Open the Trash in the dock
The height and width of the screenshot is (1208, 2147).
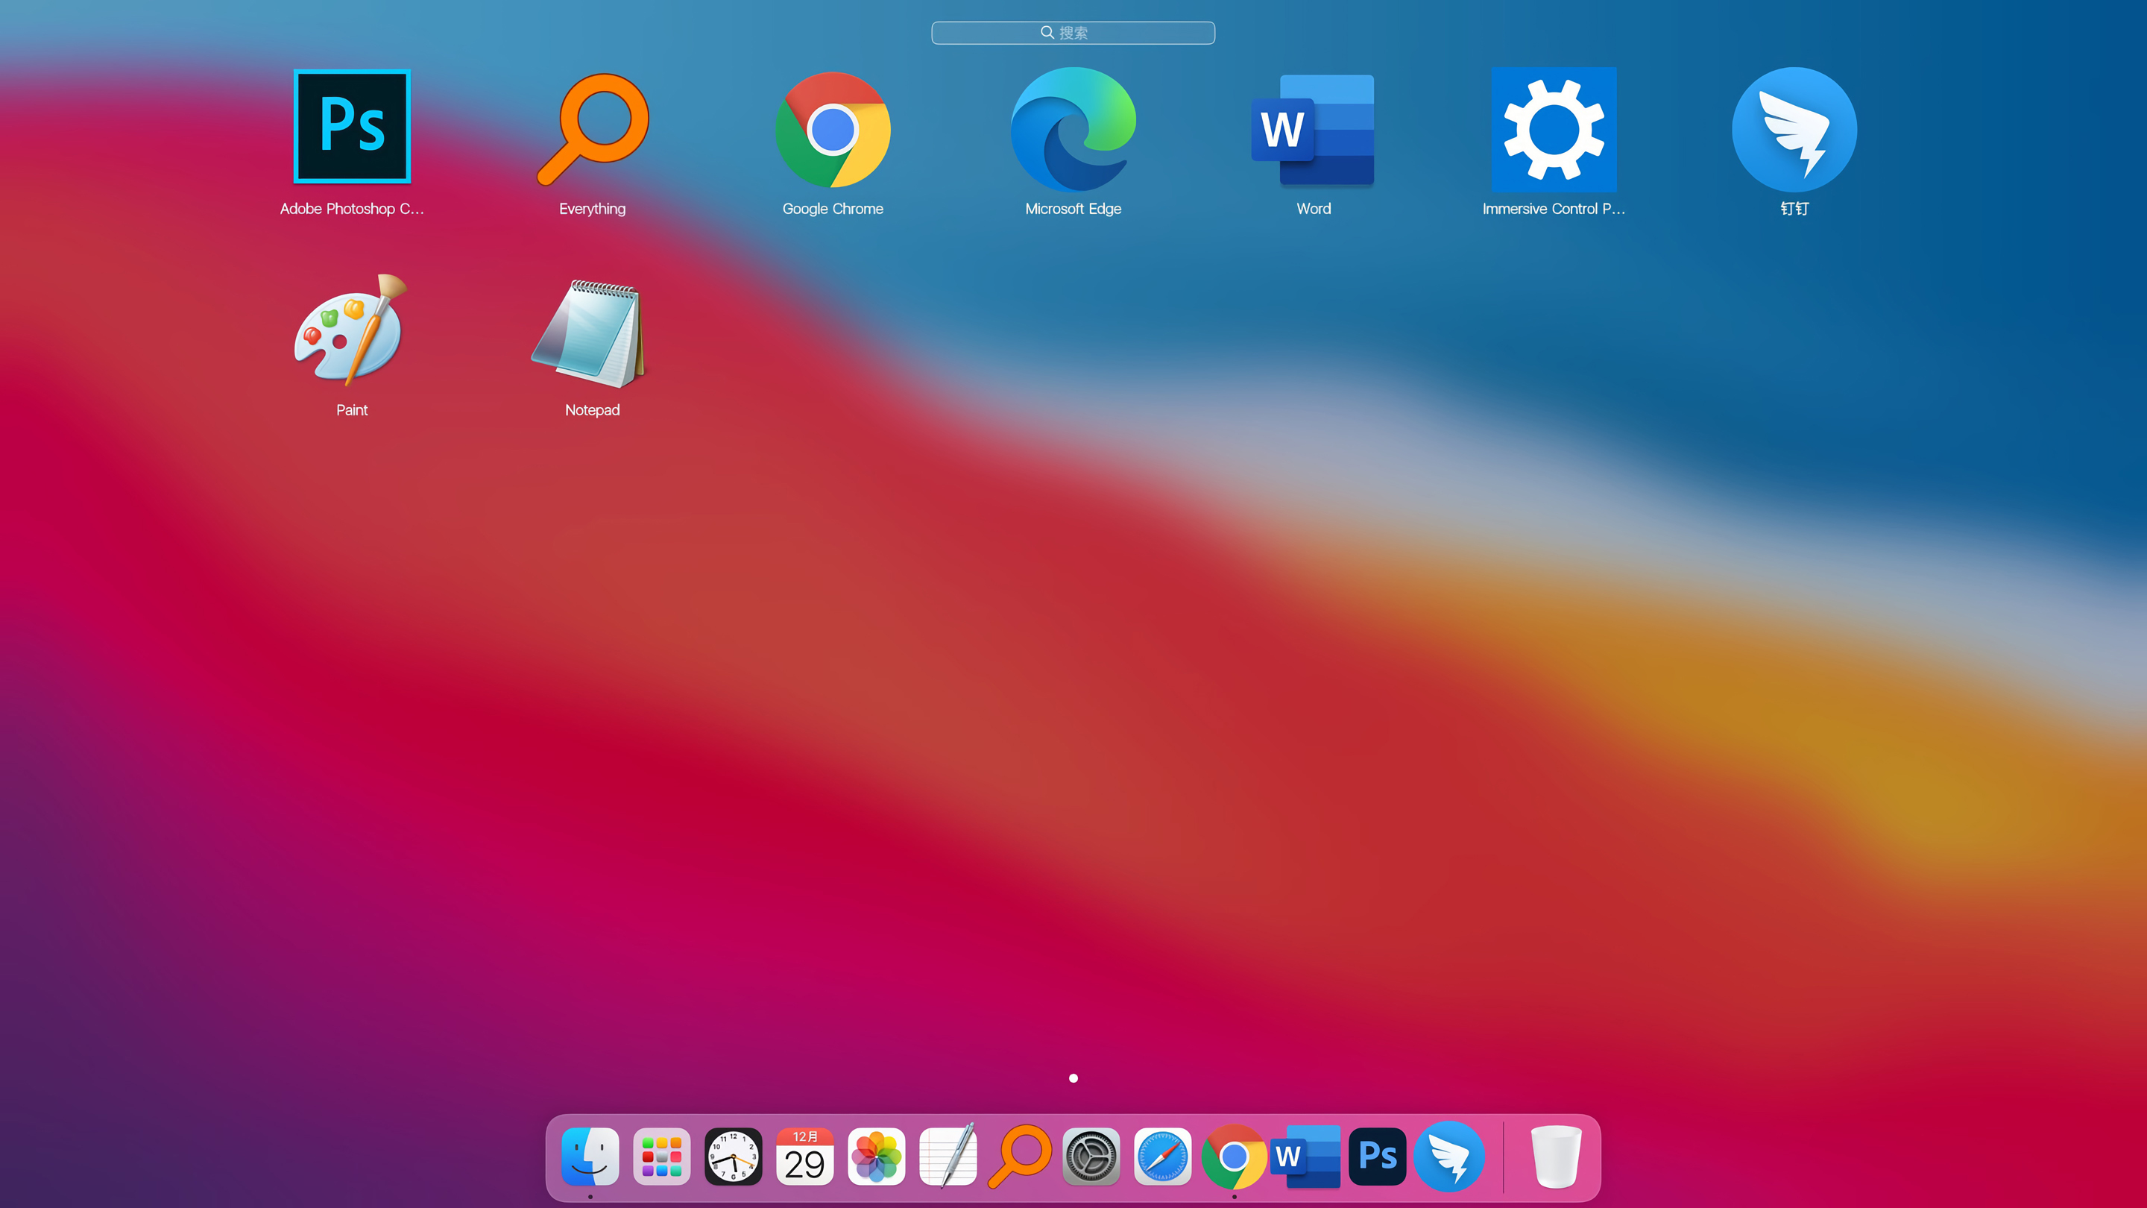[1555, 1157]
